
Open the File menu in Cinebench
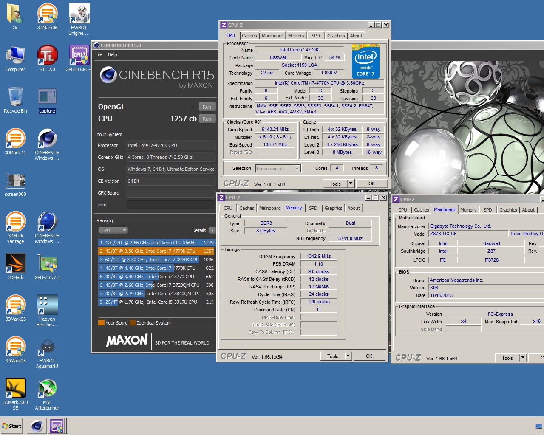(99, 54)
